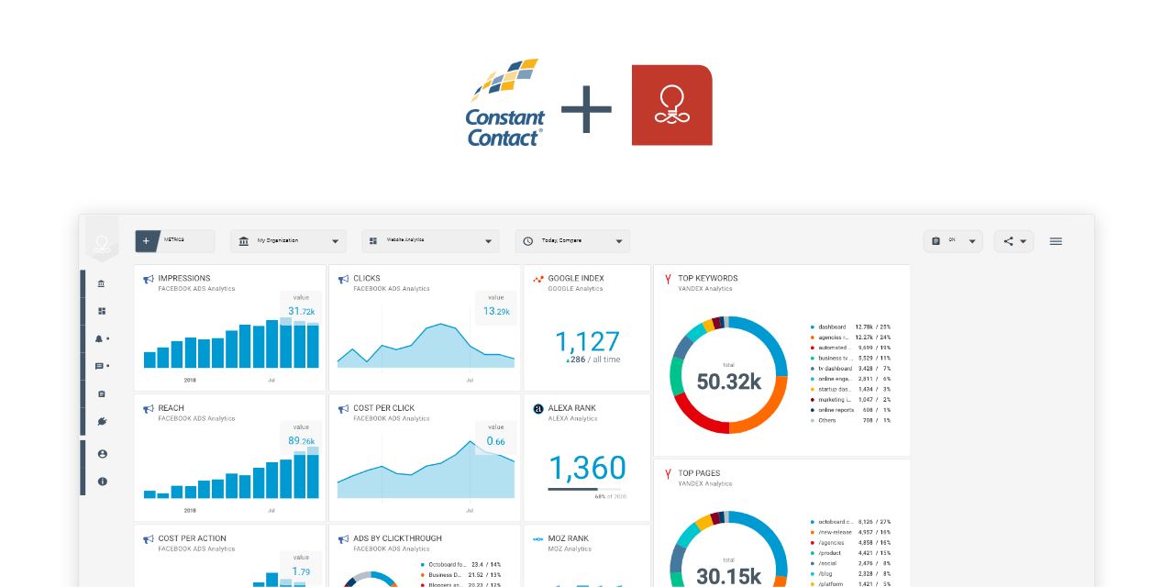Screen dimensions: 1174x587
Task: Open the share dropdown
Action: coord(1013,241)
